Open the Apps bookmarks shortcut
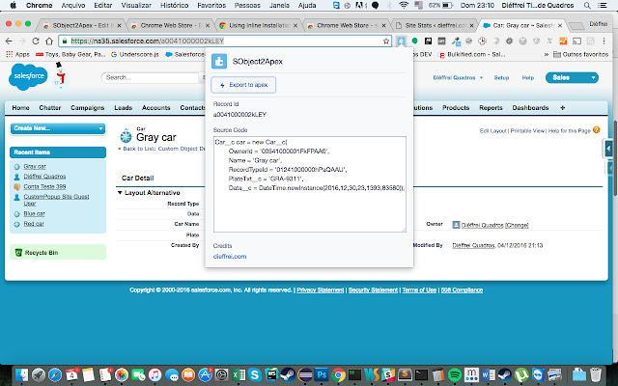Image resolution: width=618 pixels, height=386 pixels. pos(18,54)
